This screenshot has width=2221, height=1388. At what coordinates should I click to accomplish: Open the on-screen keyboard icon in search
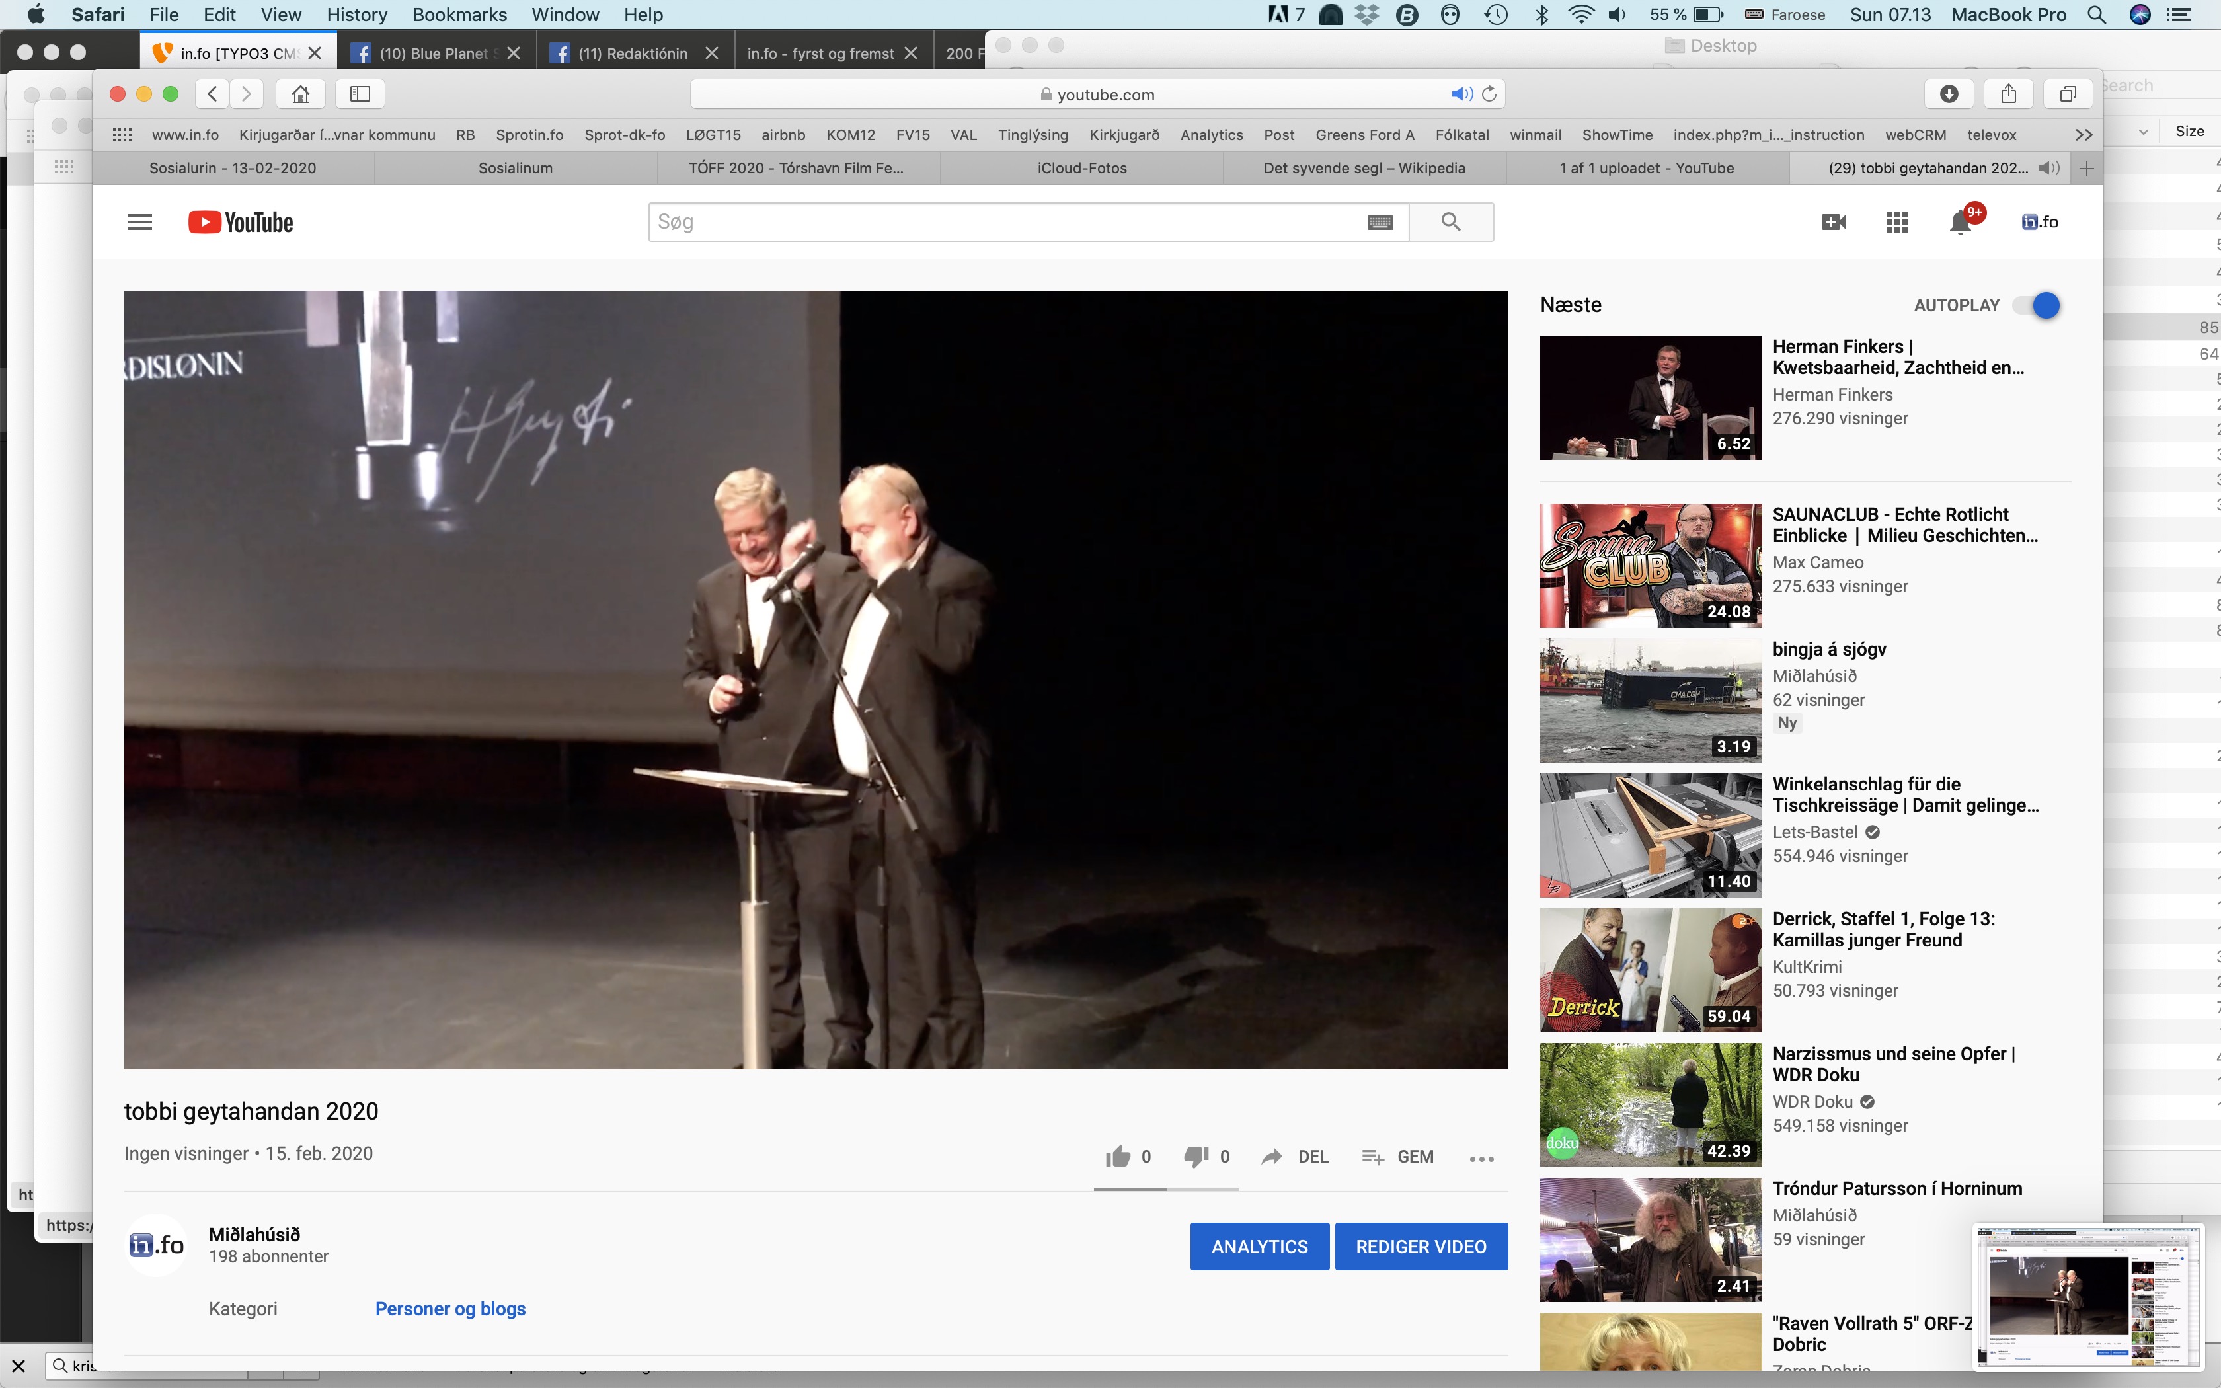pyautogui.click(x=1380, y=222)
